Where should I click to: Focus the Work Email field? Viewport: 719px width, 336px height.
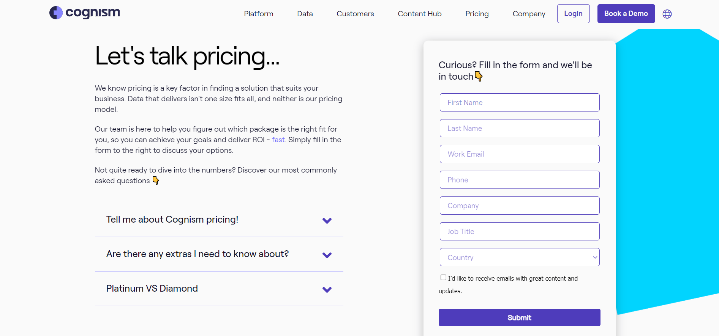click(x=519, y=154)
